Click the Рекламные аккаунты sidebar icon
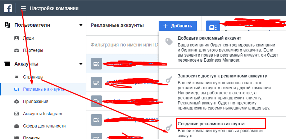 point(17,89)
